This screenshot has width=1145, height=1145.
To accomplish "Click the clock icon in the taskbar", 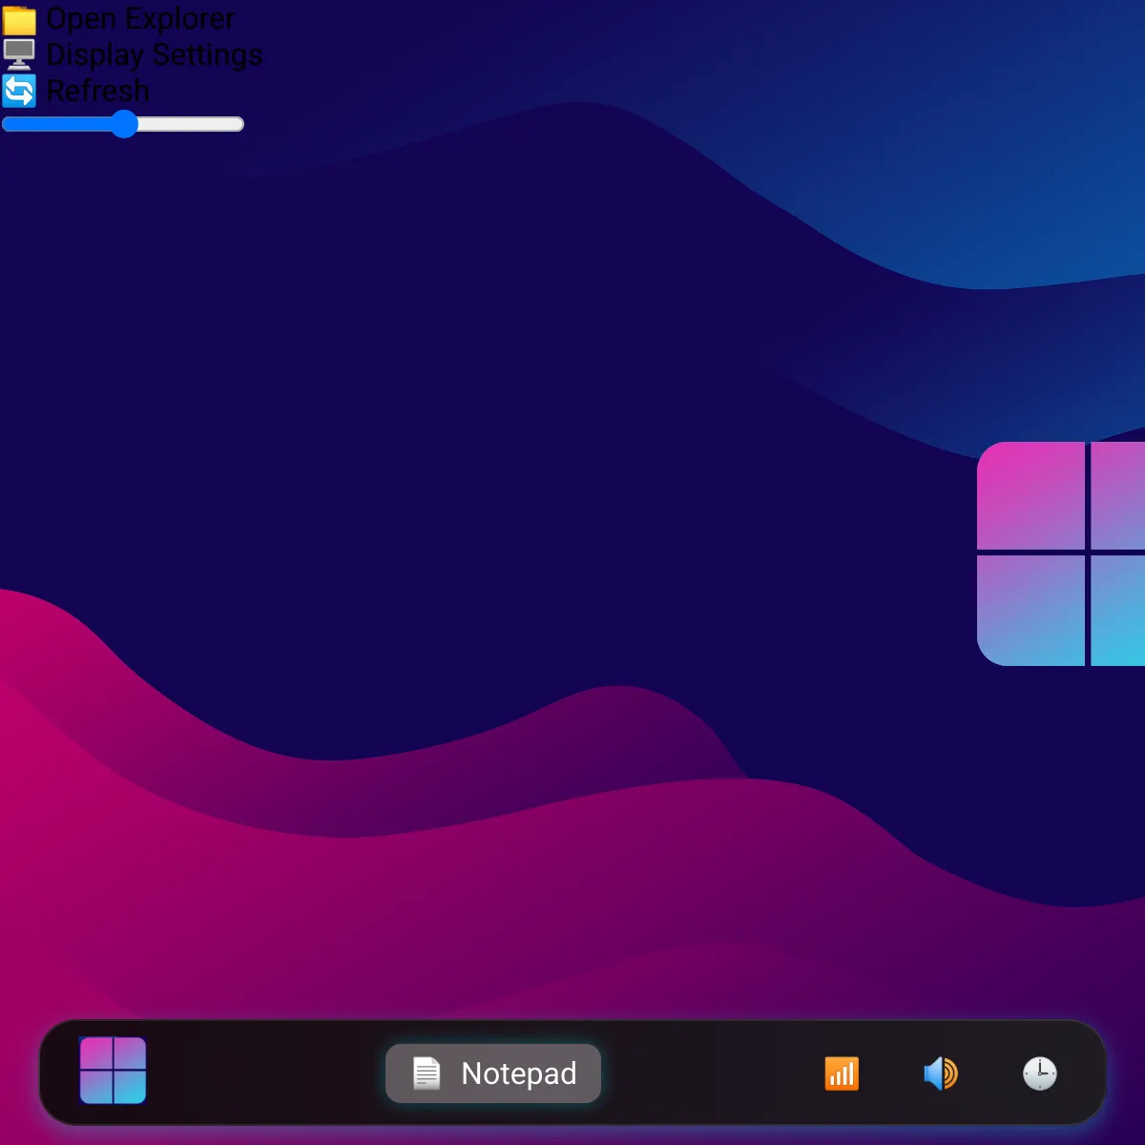I will (x=1040, y=1073).
